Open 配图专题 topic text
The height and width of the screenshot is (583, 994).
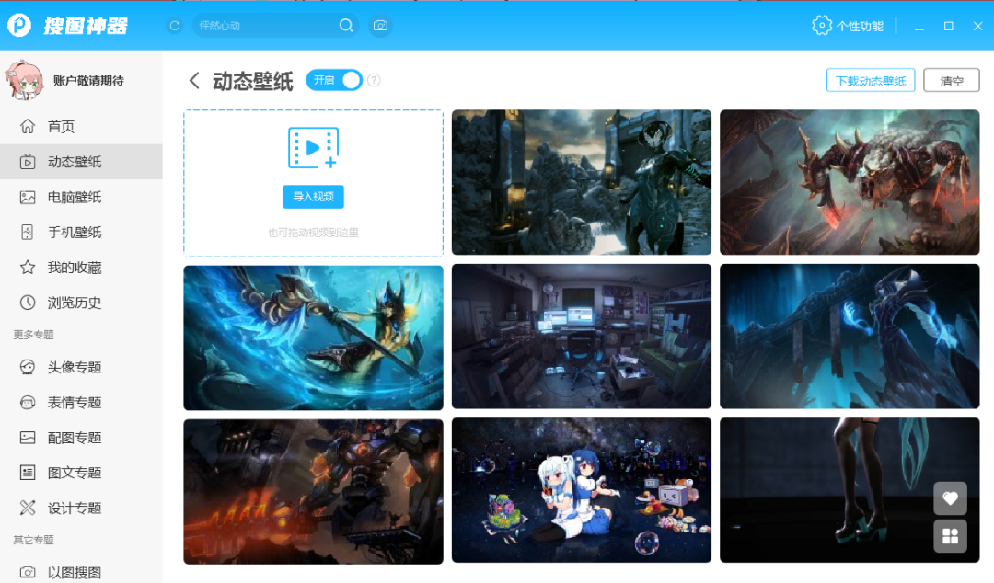[x=75, y=438]
